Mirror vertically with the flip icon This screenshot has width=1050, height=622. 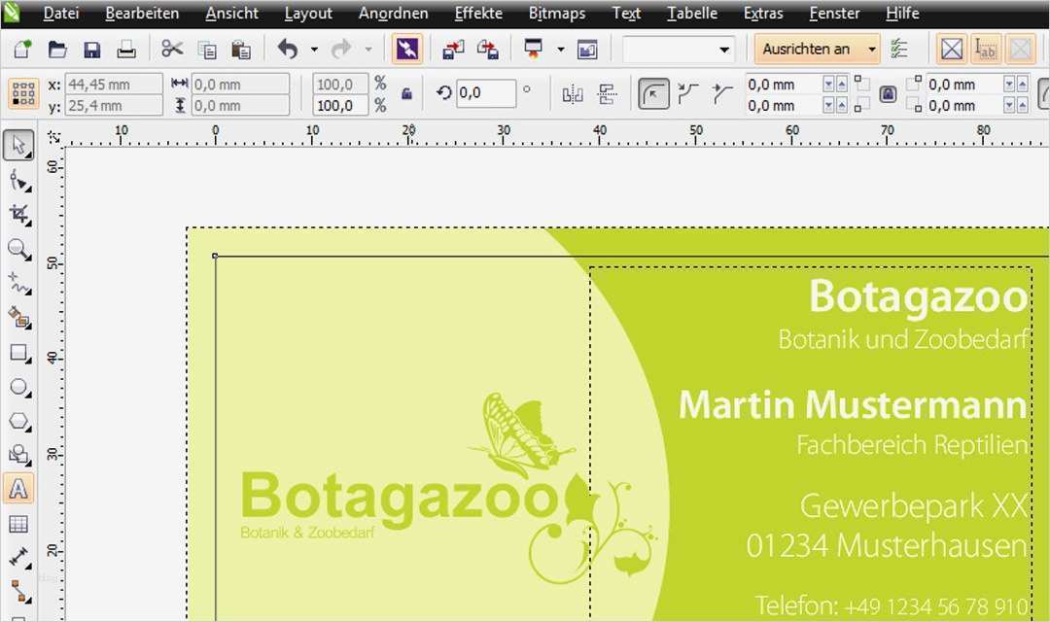(x=608, y=94)
